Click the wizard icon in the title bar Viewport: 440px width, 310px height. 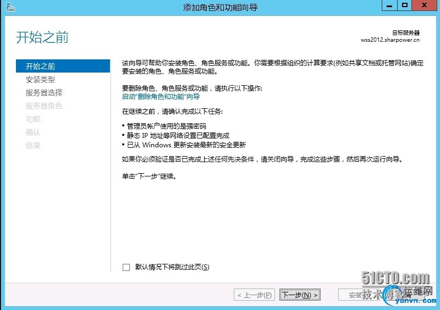tap(10, 7)
